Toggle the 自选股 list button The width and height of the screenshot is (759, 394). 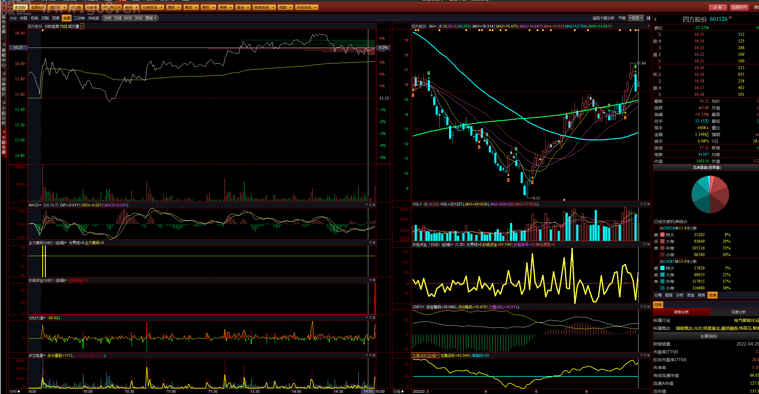tap(20, 7)
